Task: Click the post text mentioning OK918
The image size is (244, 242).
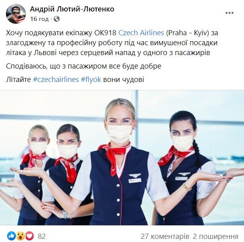Action: coord(112,43)
